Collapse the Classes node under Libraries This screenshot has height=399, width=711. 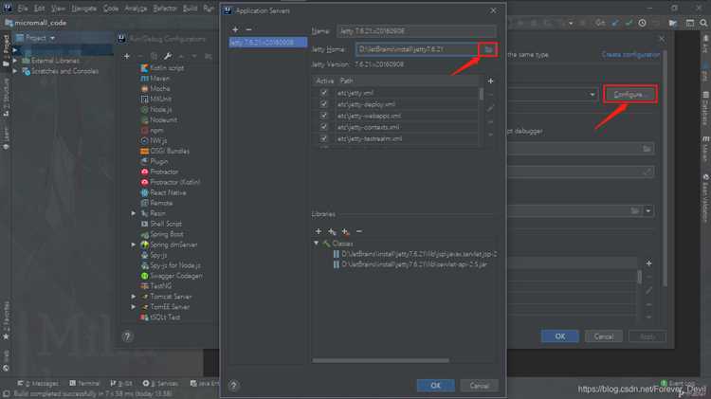tap(316, 244)
